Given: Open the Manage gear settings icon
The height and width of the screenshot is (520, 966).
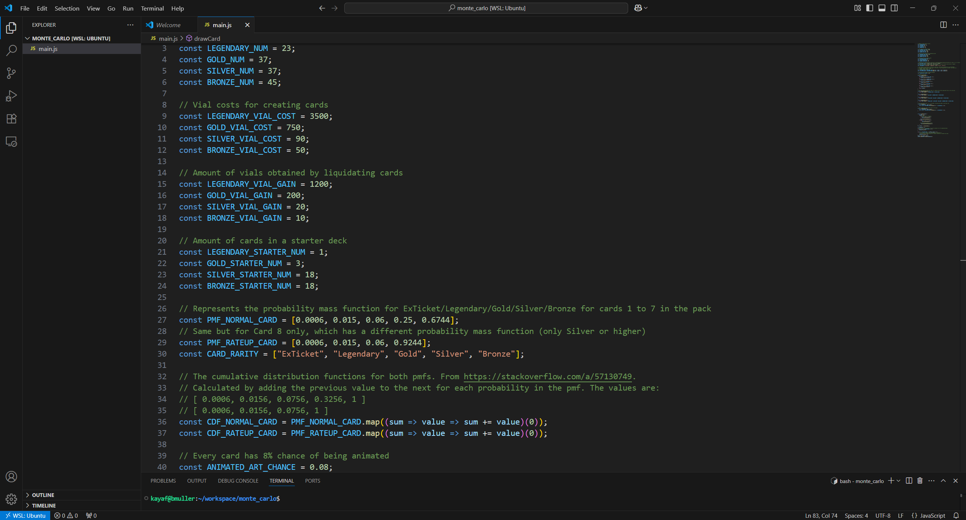Looking at the screenshot, I should coord(11,499).
